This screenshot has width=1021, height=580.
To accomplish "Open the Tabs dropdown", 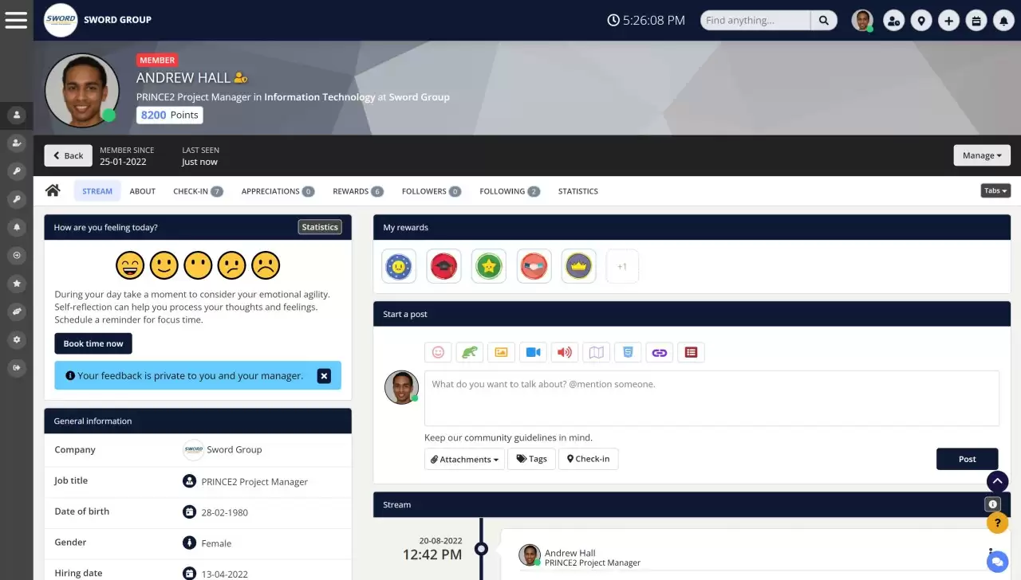I will [x=995, y=190].
